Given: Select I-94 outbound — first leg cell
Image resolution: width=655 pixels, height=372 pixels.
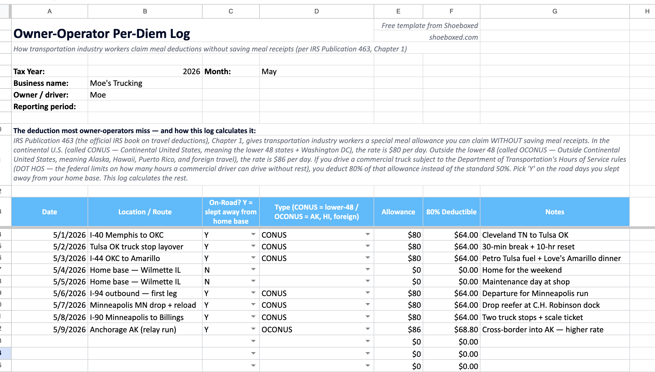Looking at the screenshot, I should click(145, 293).
